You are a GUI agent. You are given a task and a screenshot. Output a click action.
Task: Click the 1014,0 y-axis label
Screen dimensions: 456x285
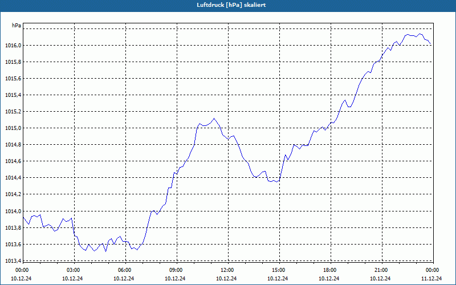[x=13, y=211]
